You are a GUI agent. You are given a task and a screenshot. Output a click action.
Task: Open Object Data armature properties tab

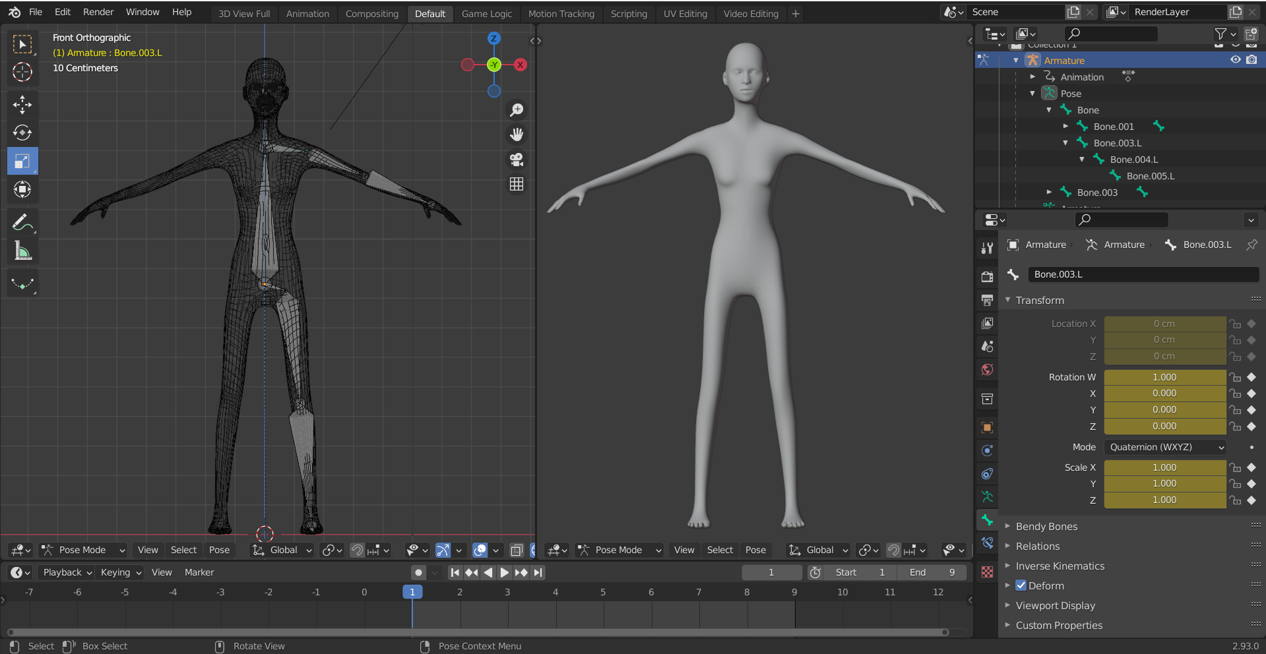point(987,496)
